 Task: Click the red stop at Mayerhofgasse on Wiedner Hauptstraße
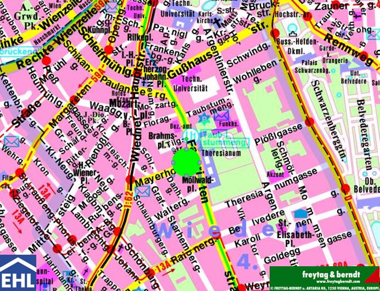coord(129,179)
